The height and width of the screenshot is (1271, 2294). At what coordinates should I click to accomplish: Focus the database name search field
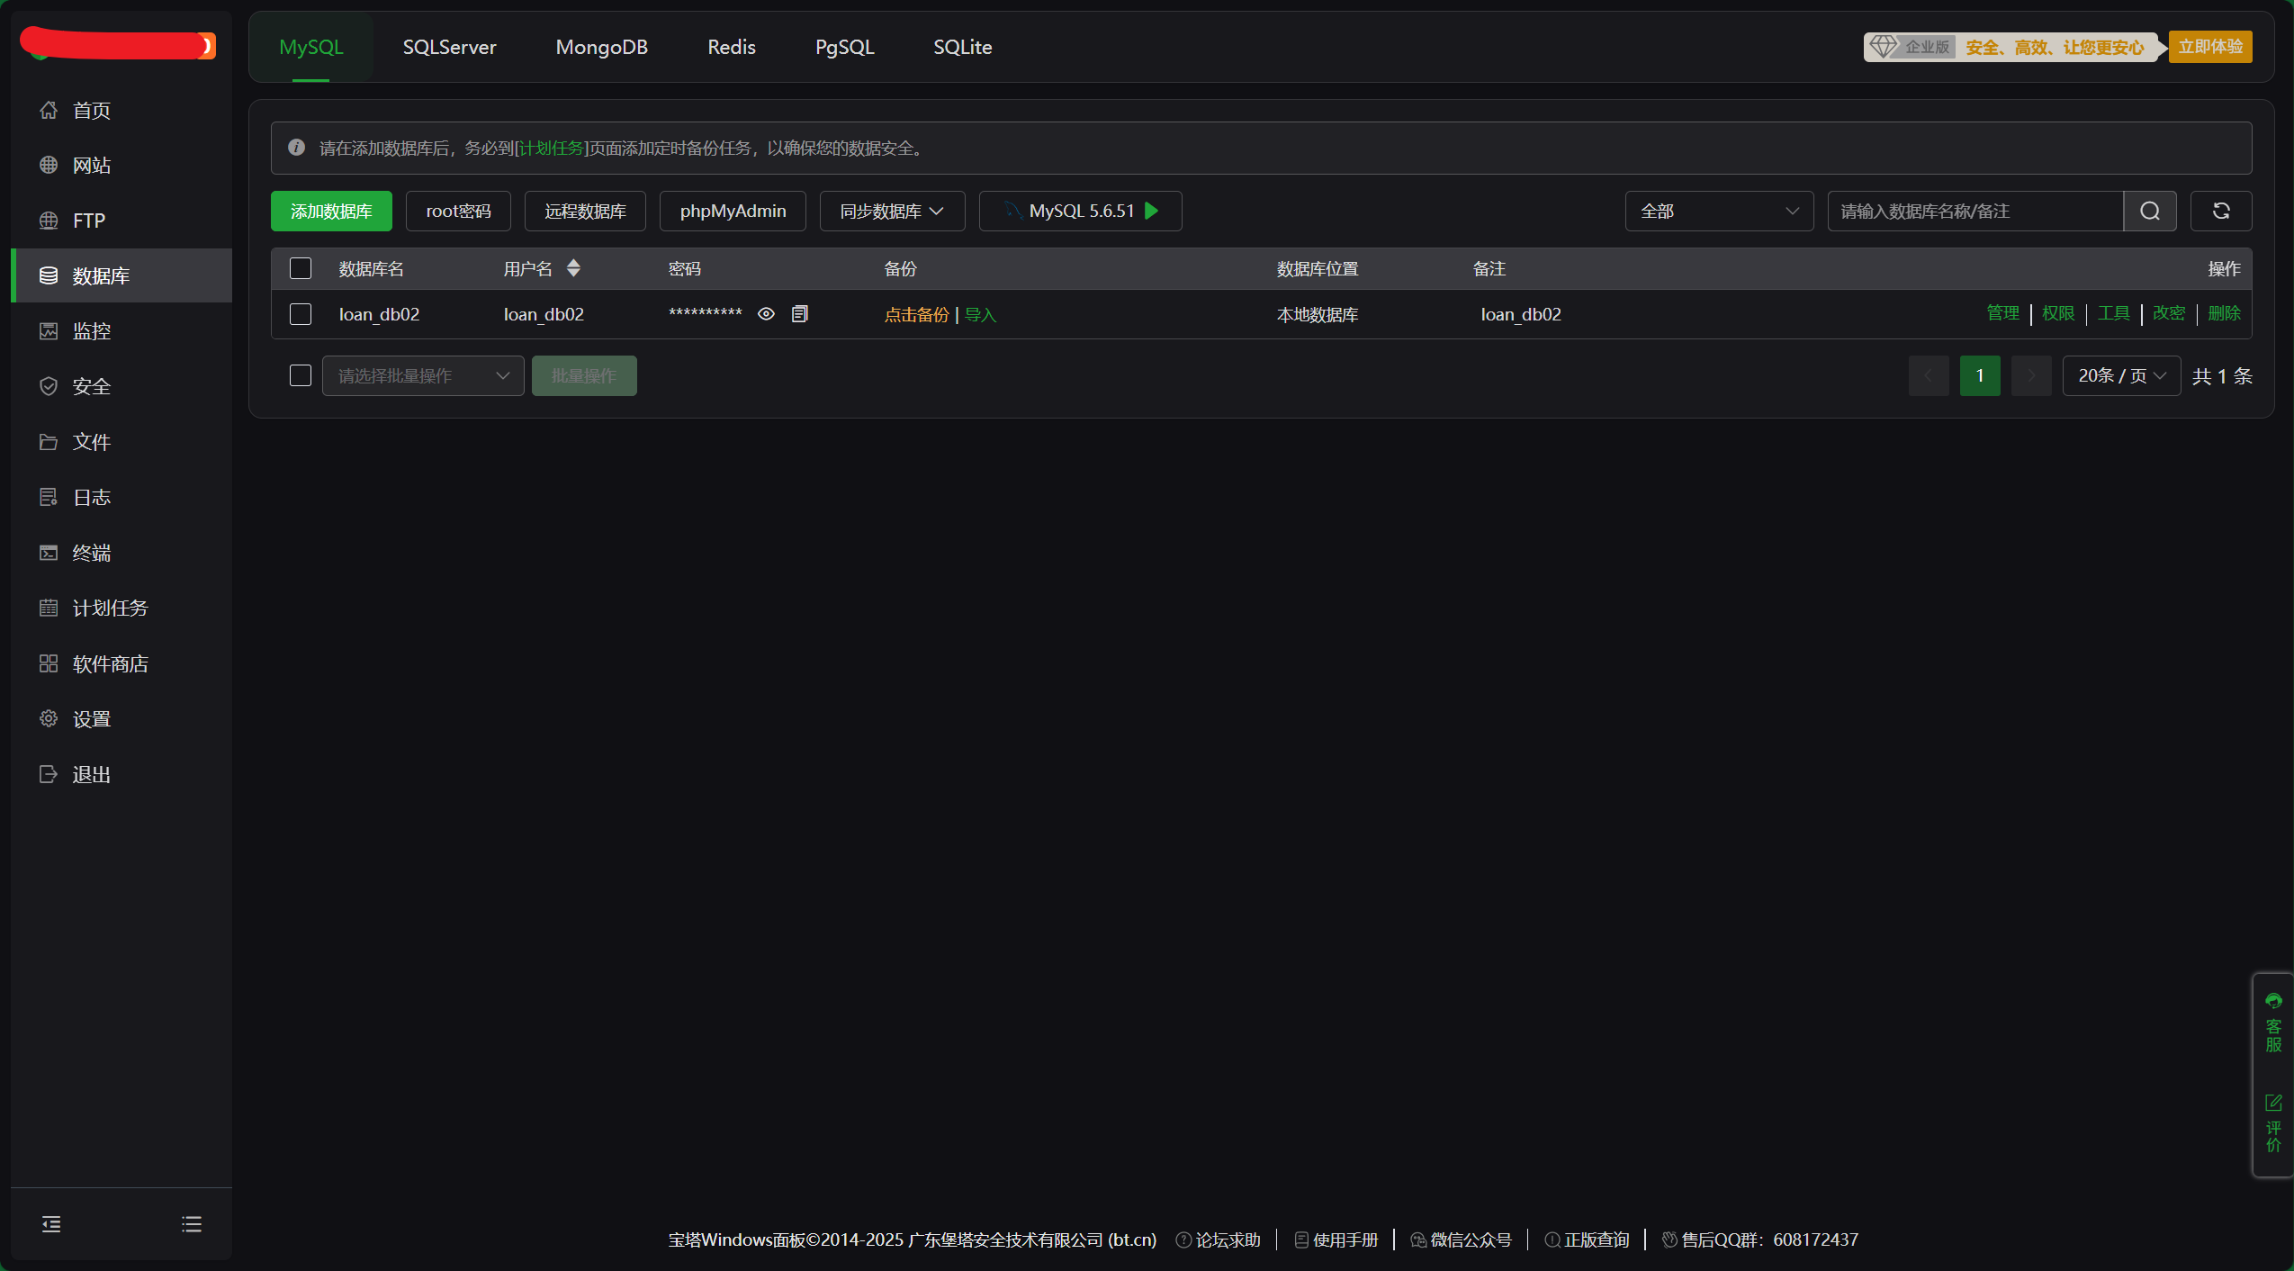1975,211
